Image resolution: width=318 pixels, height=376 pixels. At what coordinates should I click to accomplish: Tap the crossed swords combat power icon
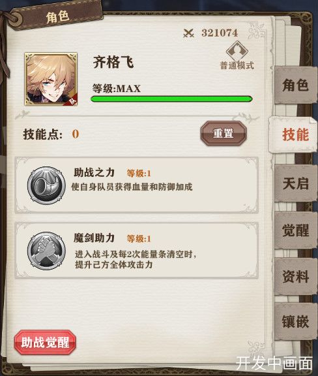[188, 33]
